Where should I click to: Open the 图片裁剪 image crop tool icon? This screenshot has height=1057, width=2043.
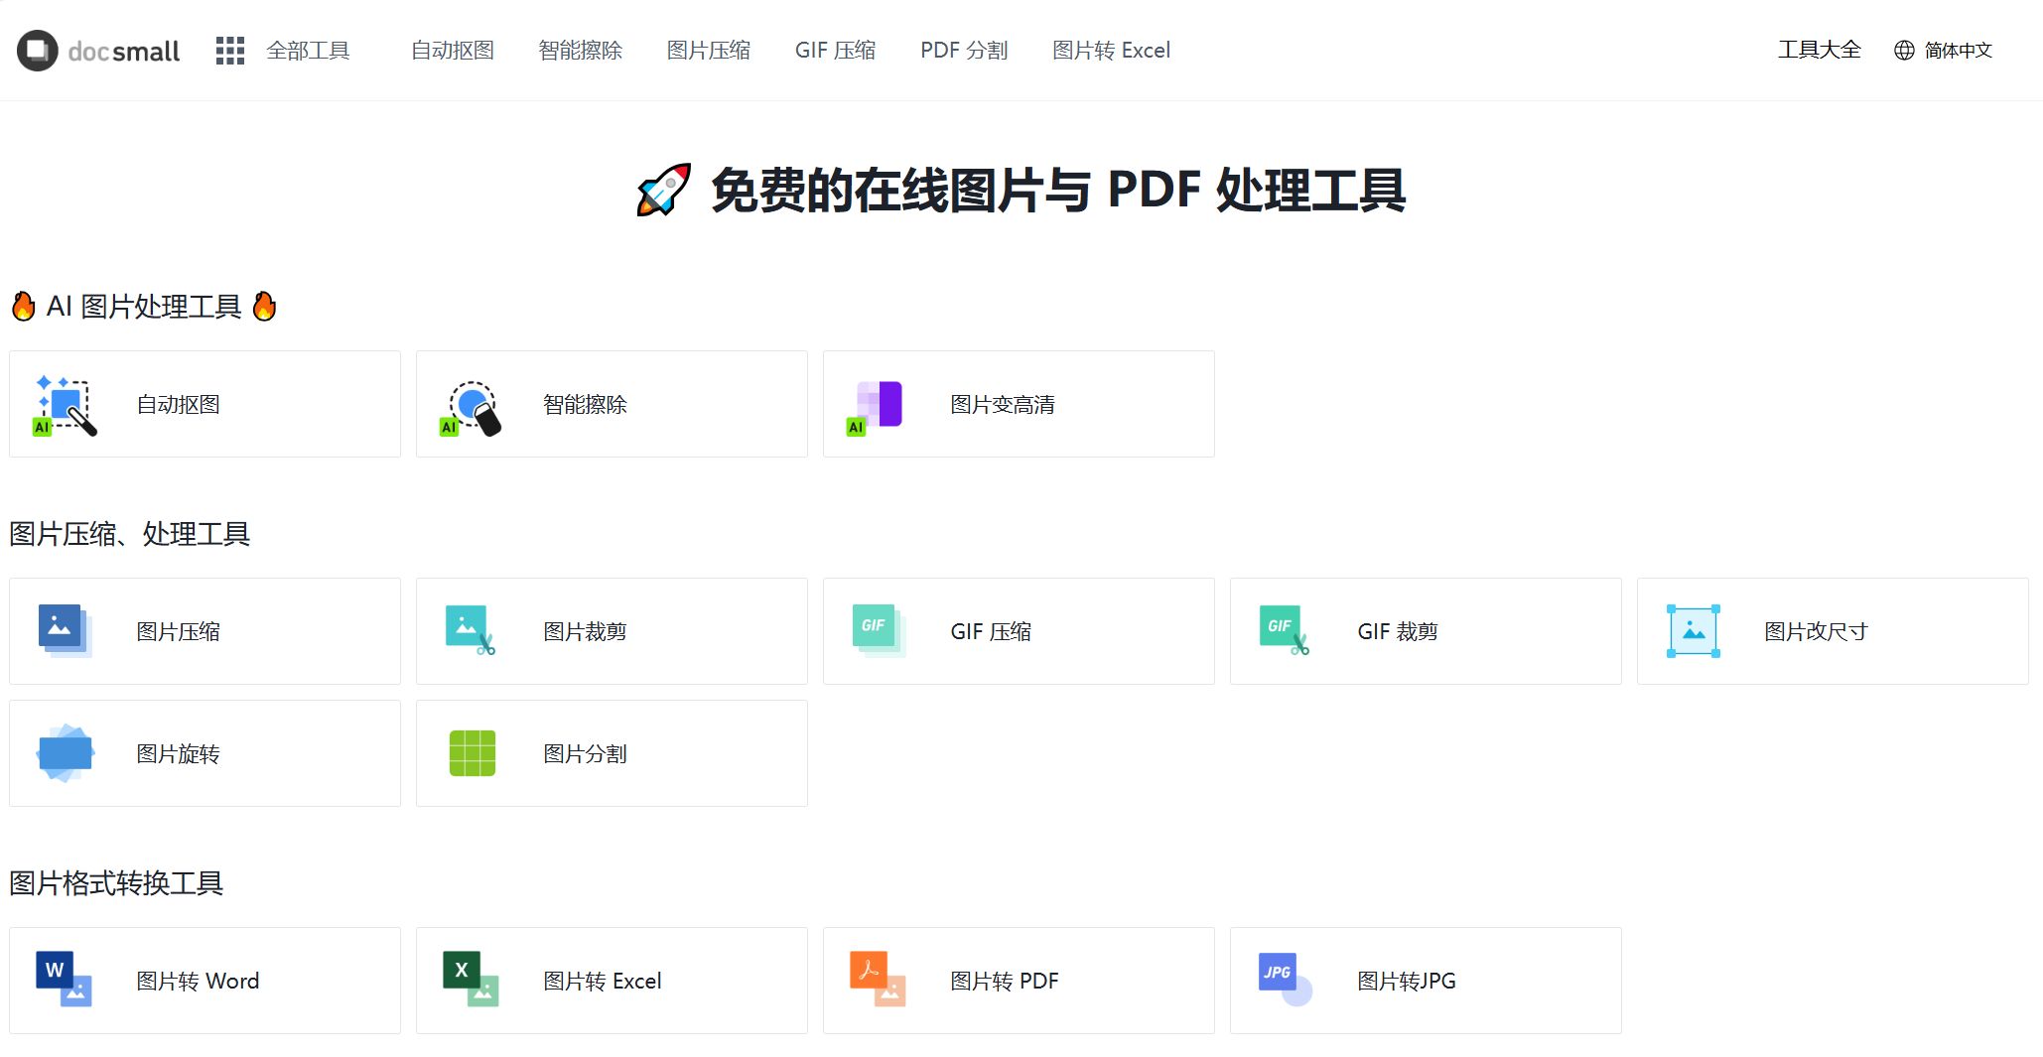pyautogui.click(x=473, y=630)
